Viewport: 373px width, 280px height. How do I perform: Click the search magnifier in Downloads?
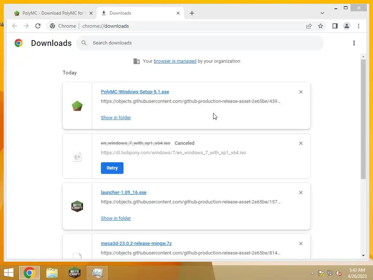point(84,43)
